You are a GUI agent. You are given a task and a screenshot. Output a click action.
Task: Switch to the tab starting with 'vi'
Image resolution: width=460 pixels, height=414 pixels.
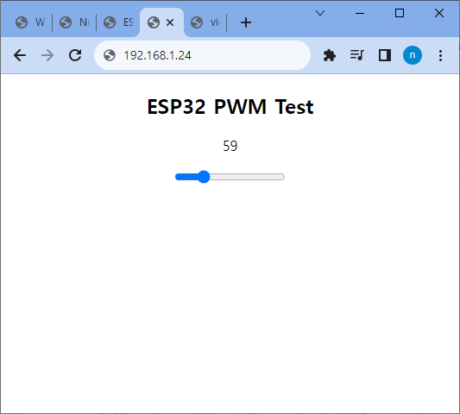(205, 22)
